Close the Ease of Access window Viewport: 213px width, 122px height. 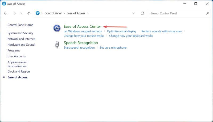(x=207, y=4)
